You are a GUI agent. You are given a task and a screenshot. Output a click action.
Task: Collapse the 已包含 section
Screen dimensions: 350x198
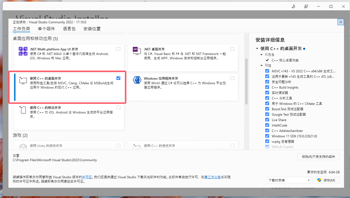coord(262,55)
